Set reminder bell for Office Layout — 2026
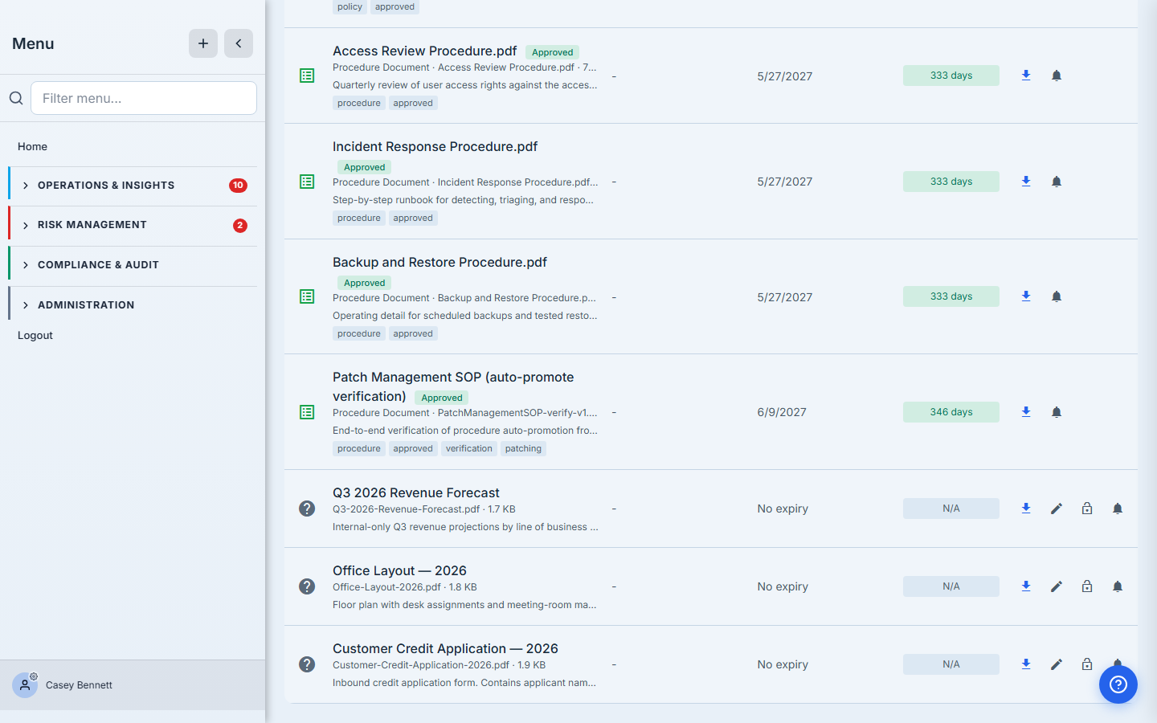Viewport: 1157px width, 723px height. pyautogui.click(x=1118, y=586)
